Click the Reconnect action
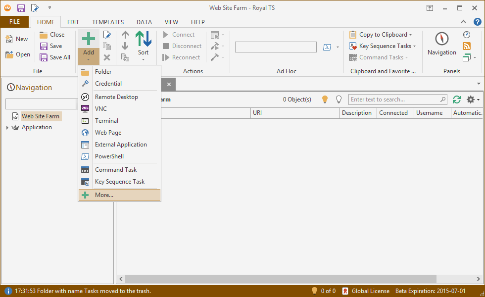Viewport: 485px width, 297px height. tap(181, 57)
